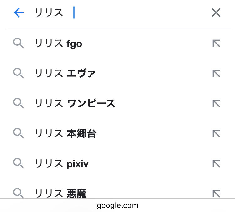235x212 pixels.
Task: Select the suggestion リリス fgo
Action: click(x=59, y=44)
